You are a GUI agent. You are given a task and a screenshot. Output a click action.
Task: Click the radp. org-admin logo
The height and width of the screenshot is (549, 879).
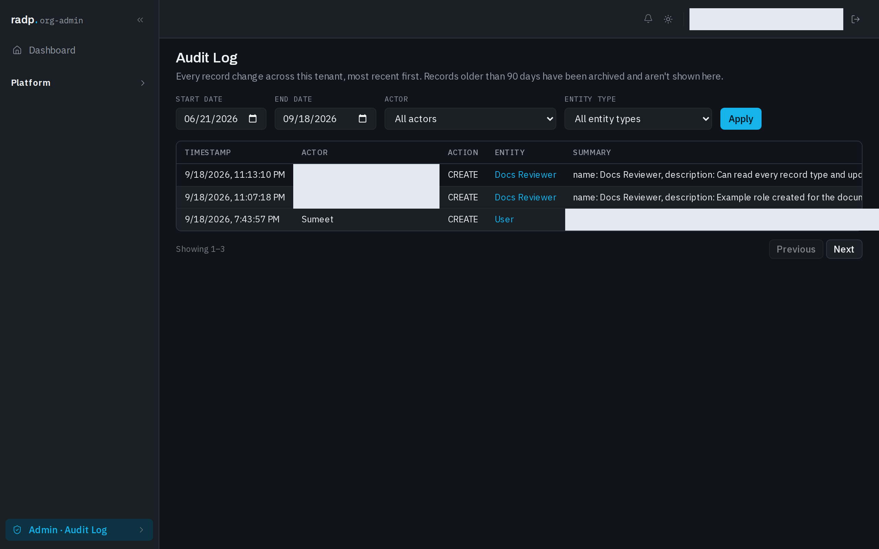[47, 20]
